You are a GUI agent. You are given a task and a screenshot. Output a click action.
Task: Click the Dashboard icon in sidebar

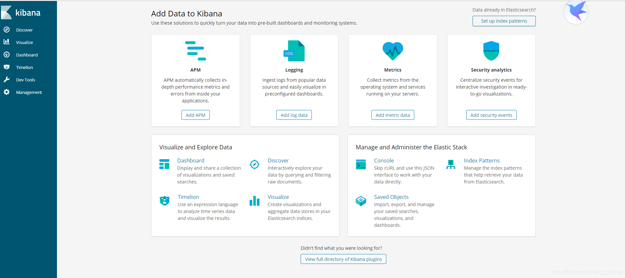pyautogui.click(x=7, y=55)
